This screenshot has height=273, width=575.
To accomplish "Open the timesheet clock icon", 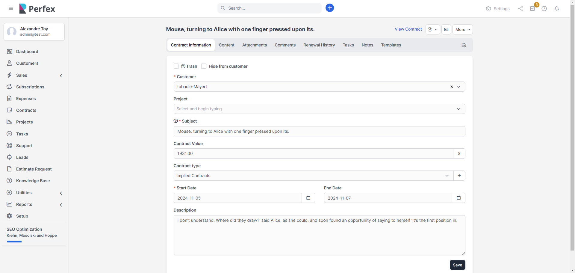I will tap(544, 9).
